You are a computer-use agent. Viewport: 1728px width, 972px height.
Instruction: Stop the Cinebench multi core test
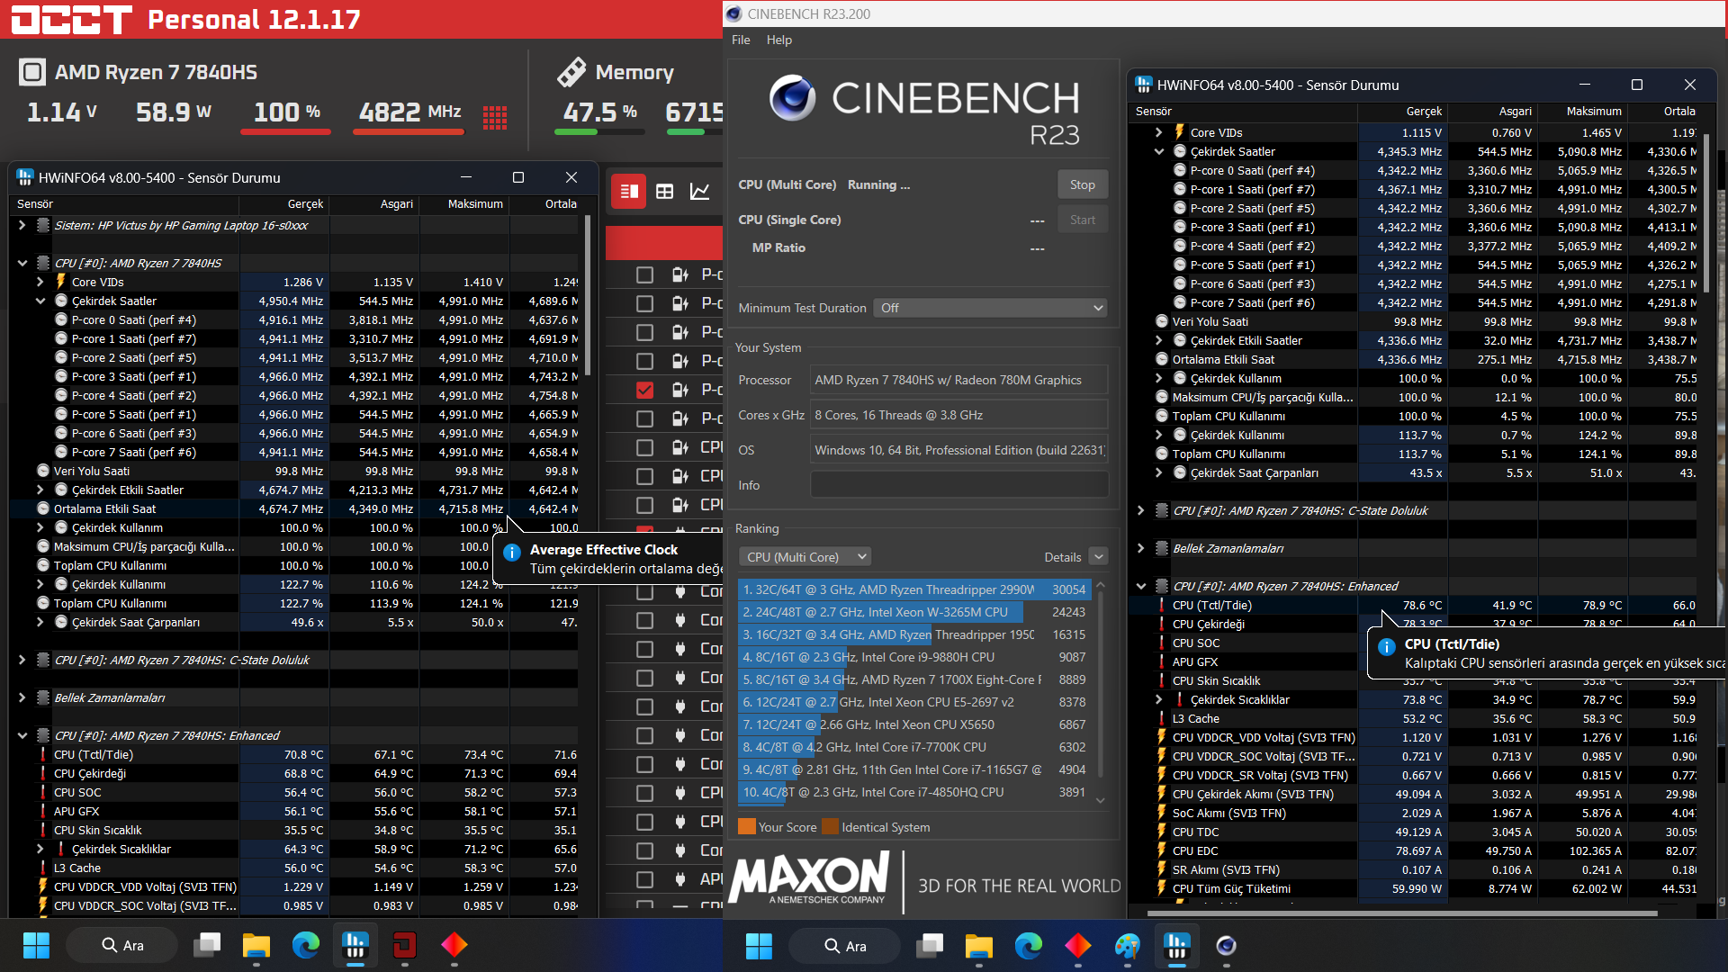[x=1083, y=184]
